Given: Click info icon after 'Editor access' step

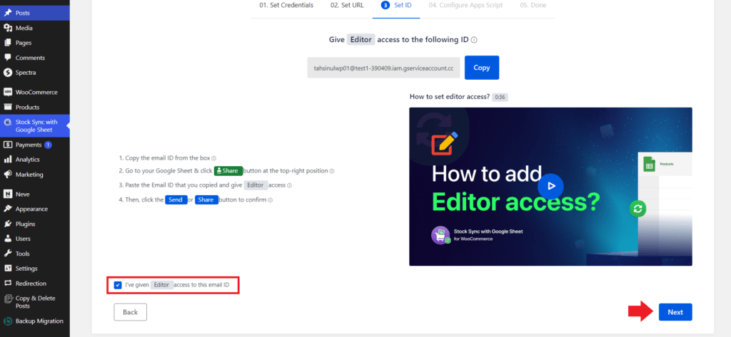Looking at the screenshot, I should (x=290, y=185).
